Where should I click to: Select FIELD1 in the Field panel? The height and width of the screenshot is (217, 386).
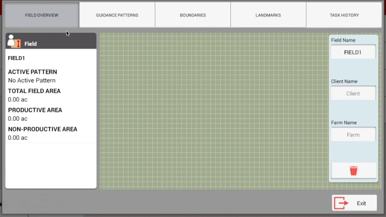coord(16,58)
